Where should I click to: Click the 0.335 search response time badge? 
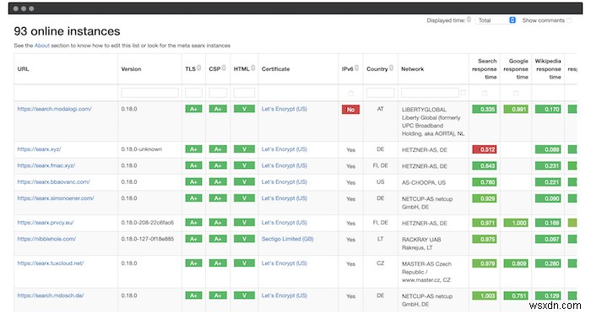click(485, 110)
